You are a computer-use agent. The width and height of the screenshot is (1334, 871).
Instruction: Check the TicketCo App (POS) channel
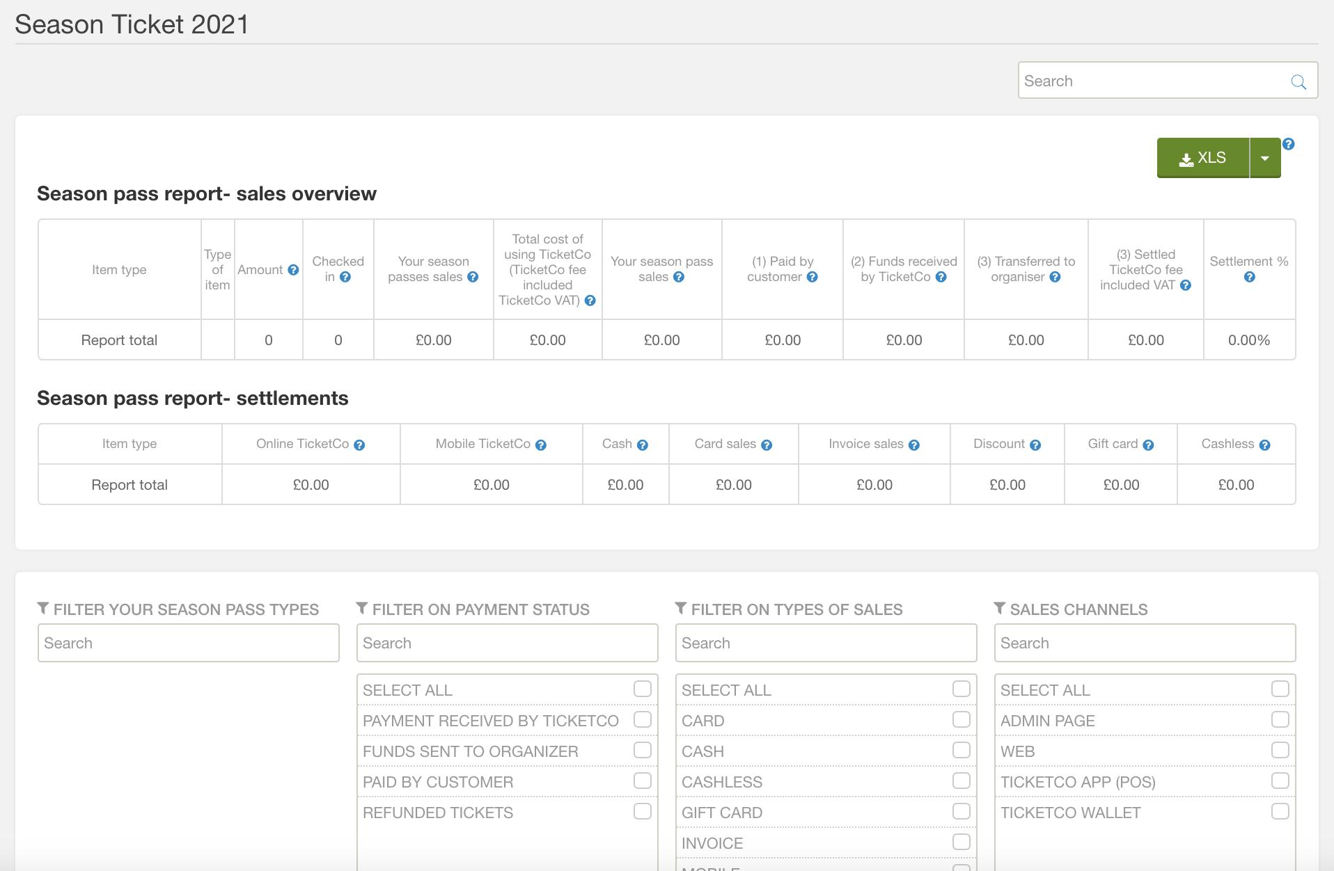pos(1280,781)
